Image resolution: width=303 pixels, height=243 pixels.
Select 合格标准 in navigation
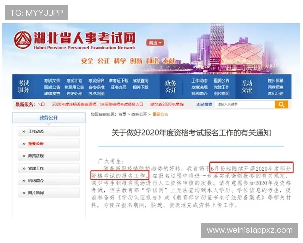[96, 87]
